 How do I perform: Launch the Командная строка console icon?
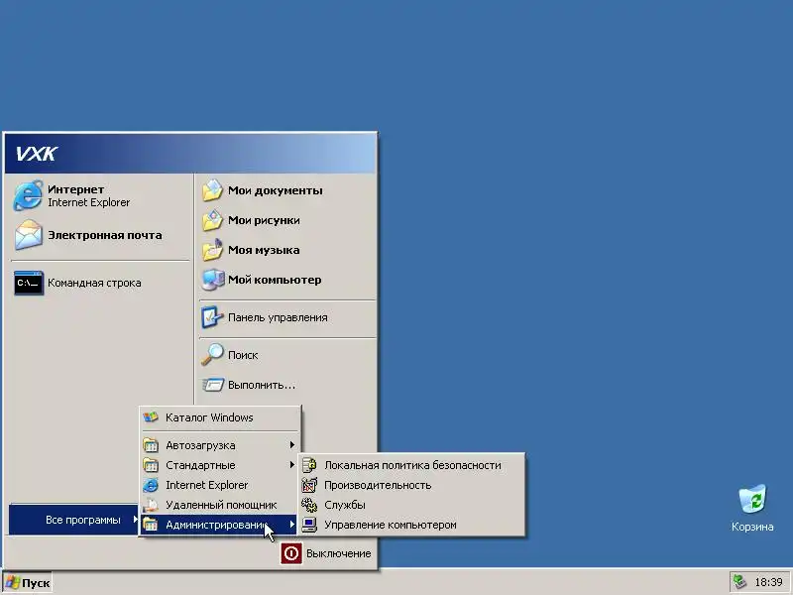point(29,283)
